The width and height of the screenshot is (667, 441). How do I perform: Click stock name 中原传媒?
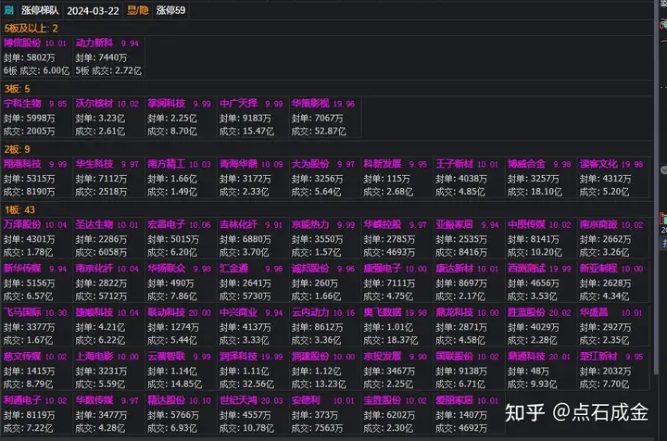(526, 224)
